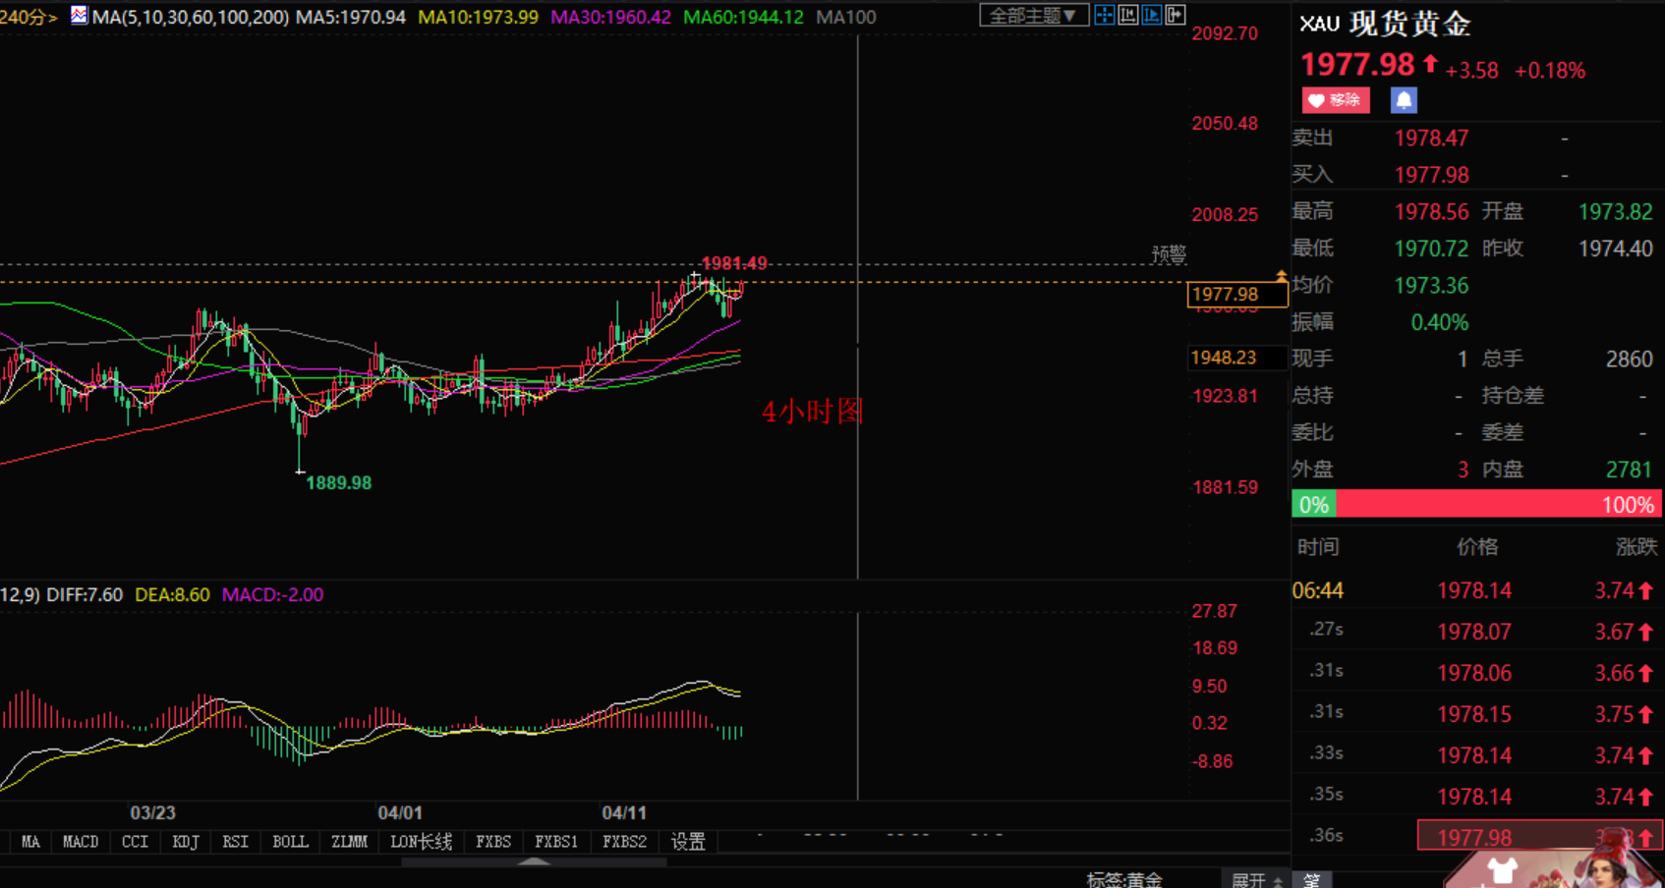This screenshot has height=888, width=1665.
Task: Click the 买入 price 1977.98
Action: [x=1432, y=175]
